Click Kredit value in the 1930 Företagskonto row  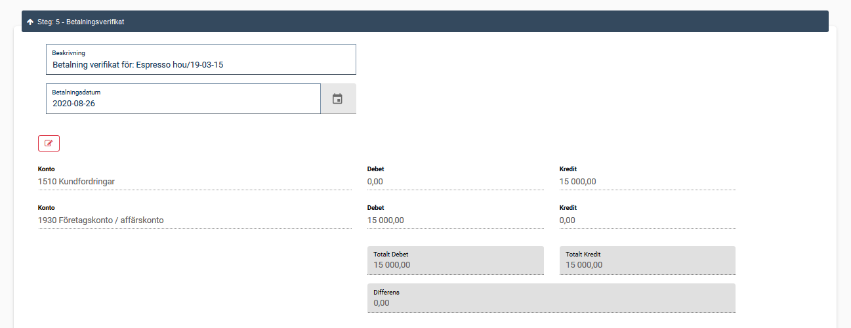tap(647, 220)
